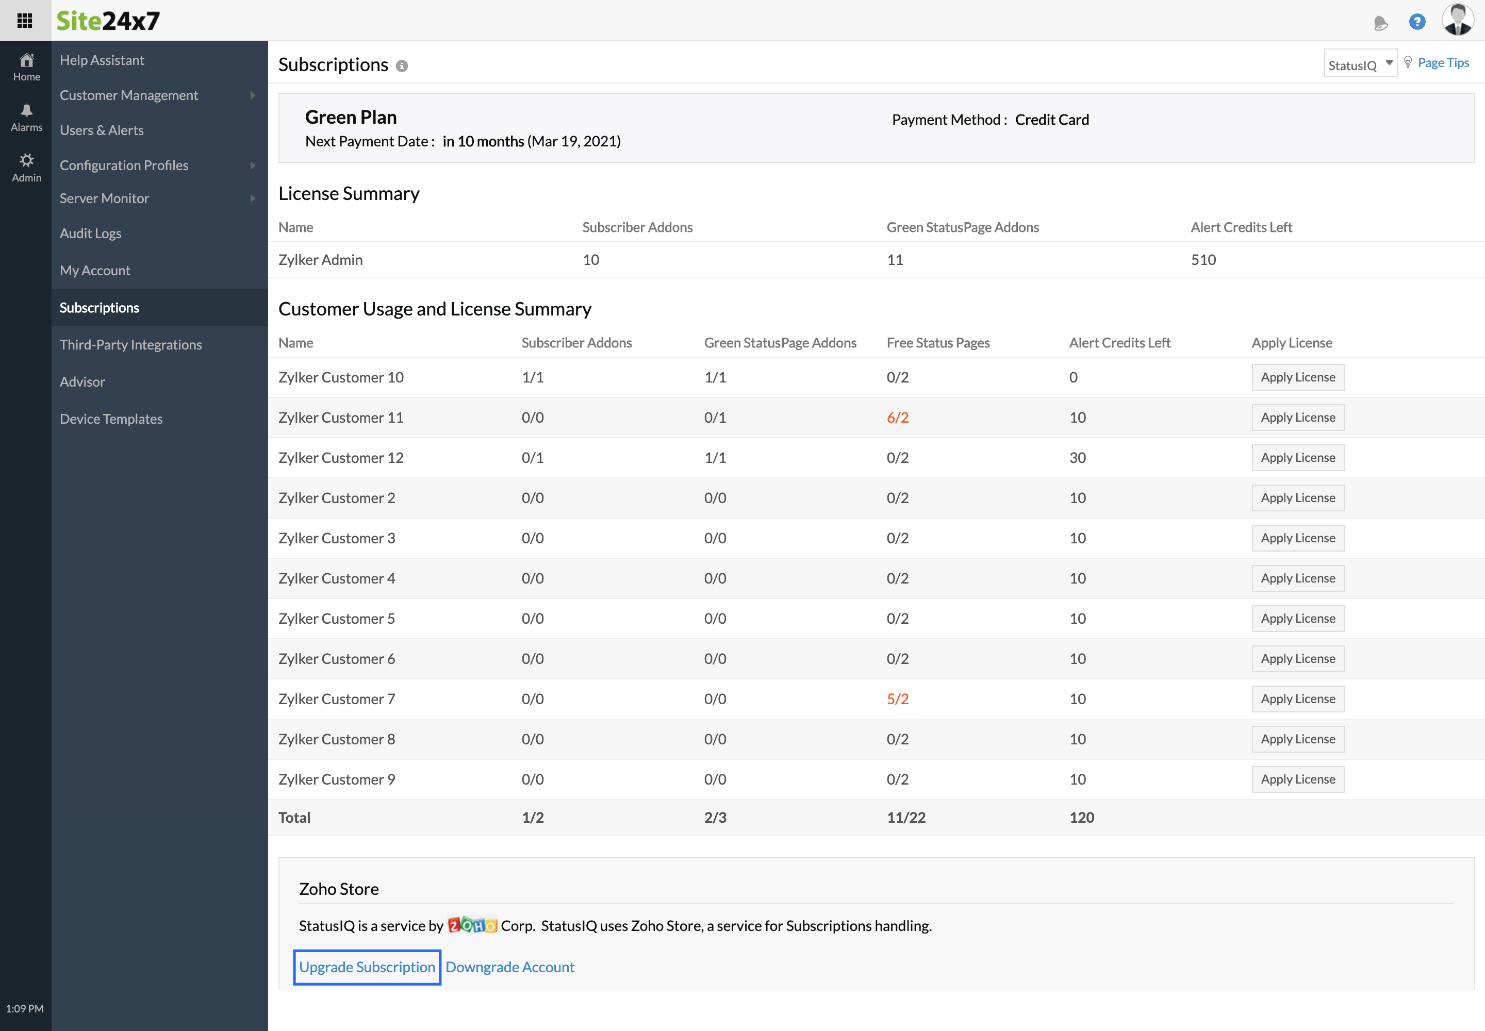
Task: Click the Upgrade Subscription button
Action: tap(366, 967)
